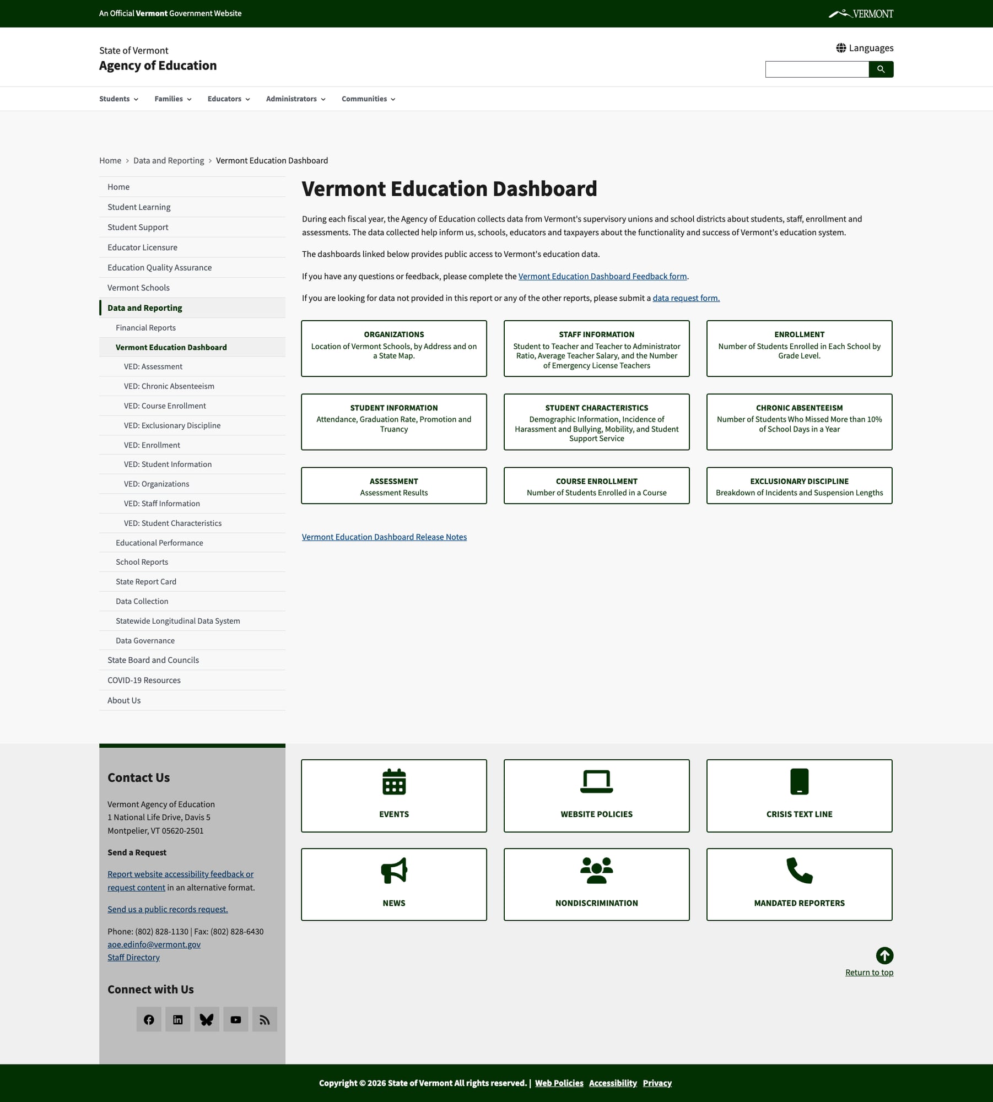Open State Report Card sidebar item
Screen dimensions: 993x1102
point(192,581)
